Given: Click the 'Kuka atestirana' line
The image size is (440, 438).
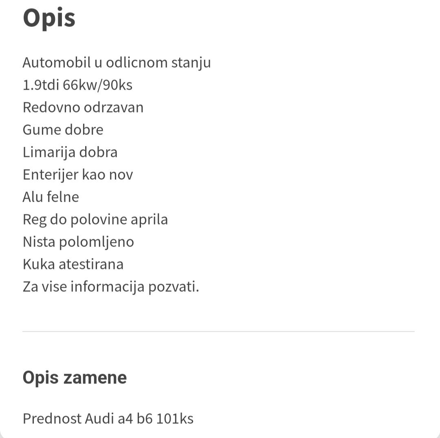Looking at the screenshot, I should [x=73, y=264].
